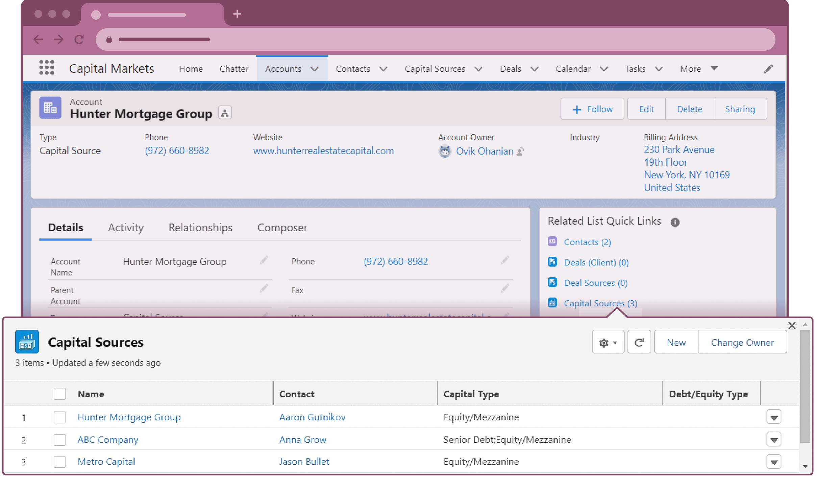
Task: Open row actions for Hunter Mortgage Group
Action: [774, 417]
